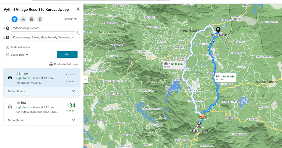Edit the Vythiri Village Resort start field
282x148 pixels.
(x=43, y=28)
